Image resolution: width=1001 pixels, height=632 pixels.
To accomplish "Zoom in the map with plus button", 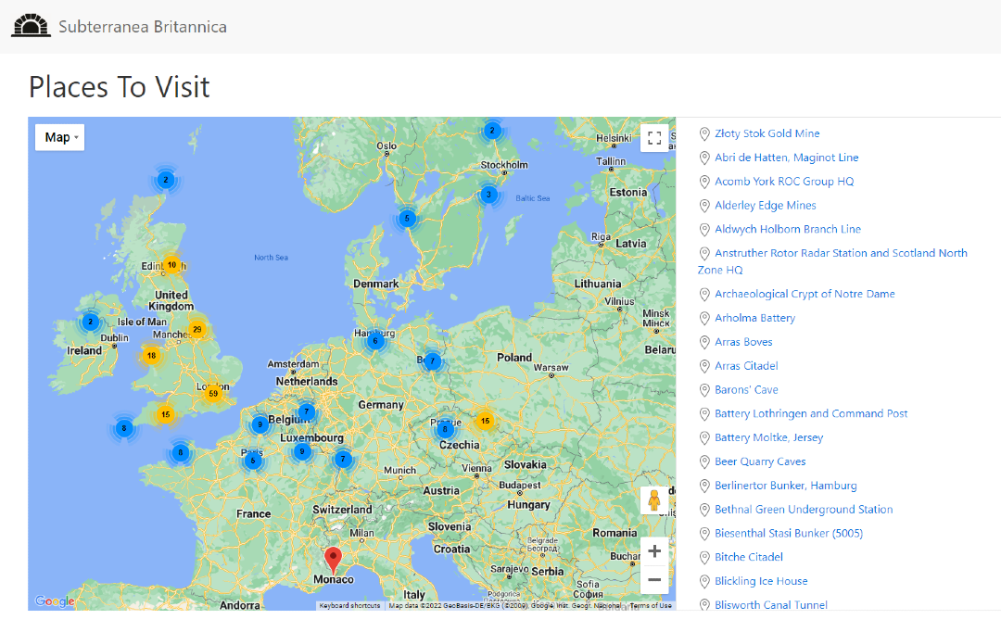I will (x=654, y=551).
